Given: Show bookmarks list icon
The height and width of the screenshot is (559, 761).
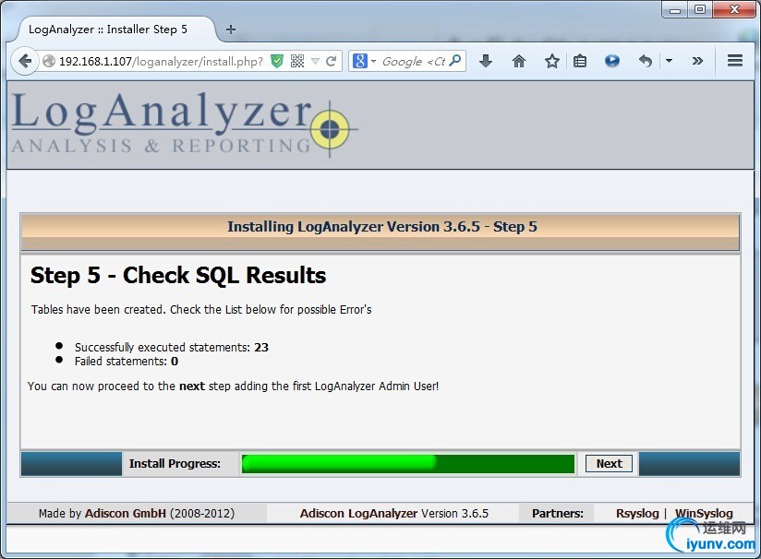Looking at the screenshot, I should [x=579, y=61].
